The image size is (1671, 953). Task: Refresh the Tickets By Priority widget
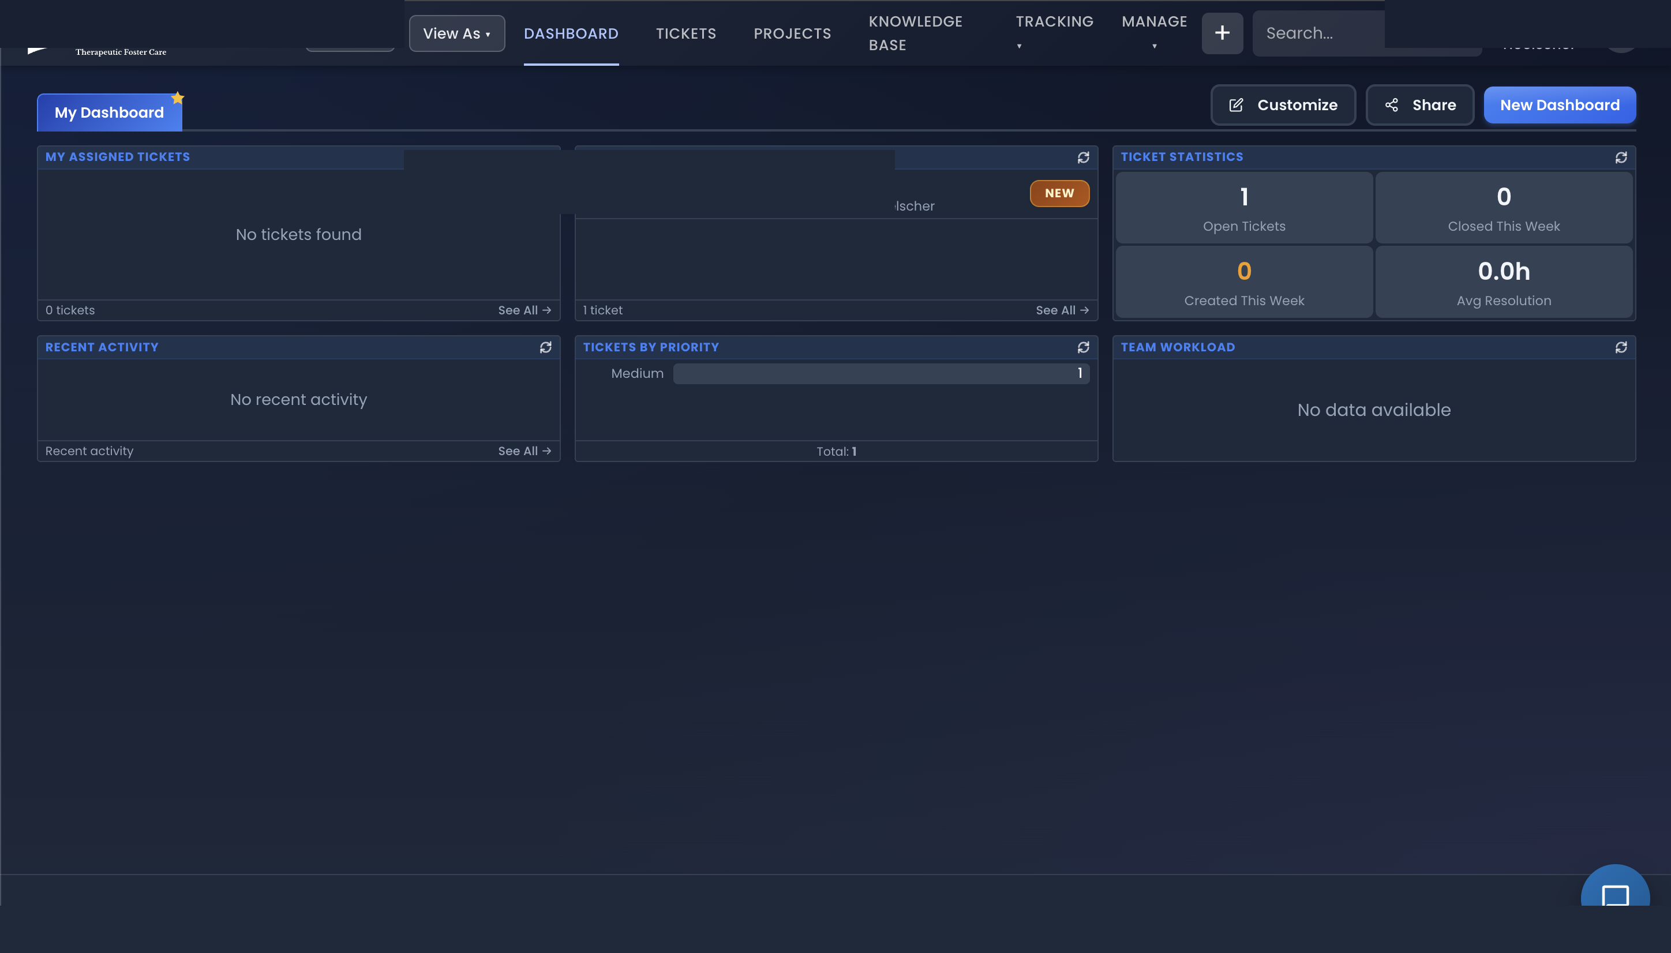pos(1083,347)
